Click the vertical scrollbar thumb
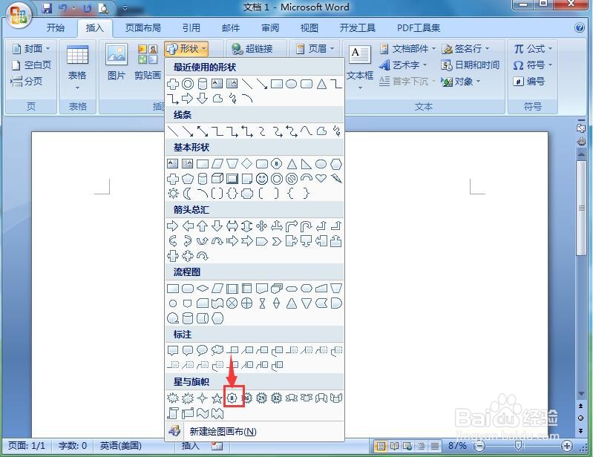The image size is (593, 457). 581,208
